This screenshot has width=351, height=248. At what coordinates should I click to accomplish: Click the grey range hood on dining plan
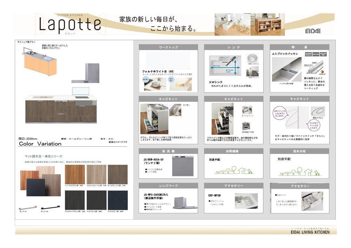click(86, 73)
